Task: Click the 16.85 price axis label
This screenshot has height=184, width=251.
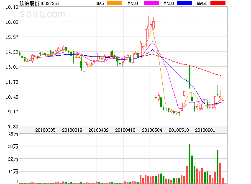Action: pos(12,22)
